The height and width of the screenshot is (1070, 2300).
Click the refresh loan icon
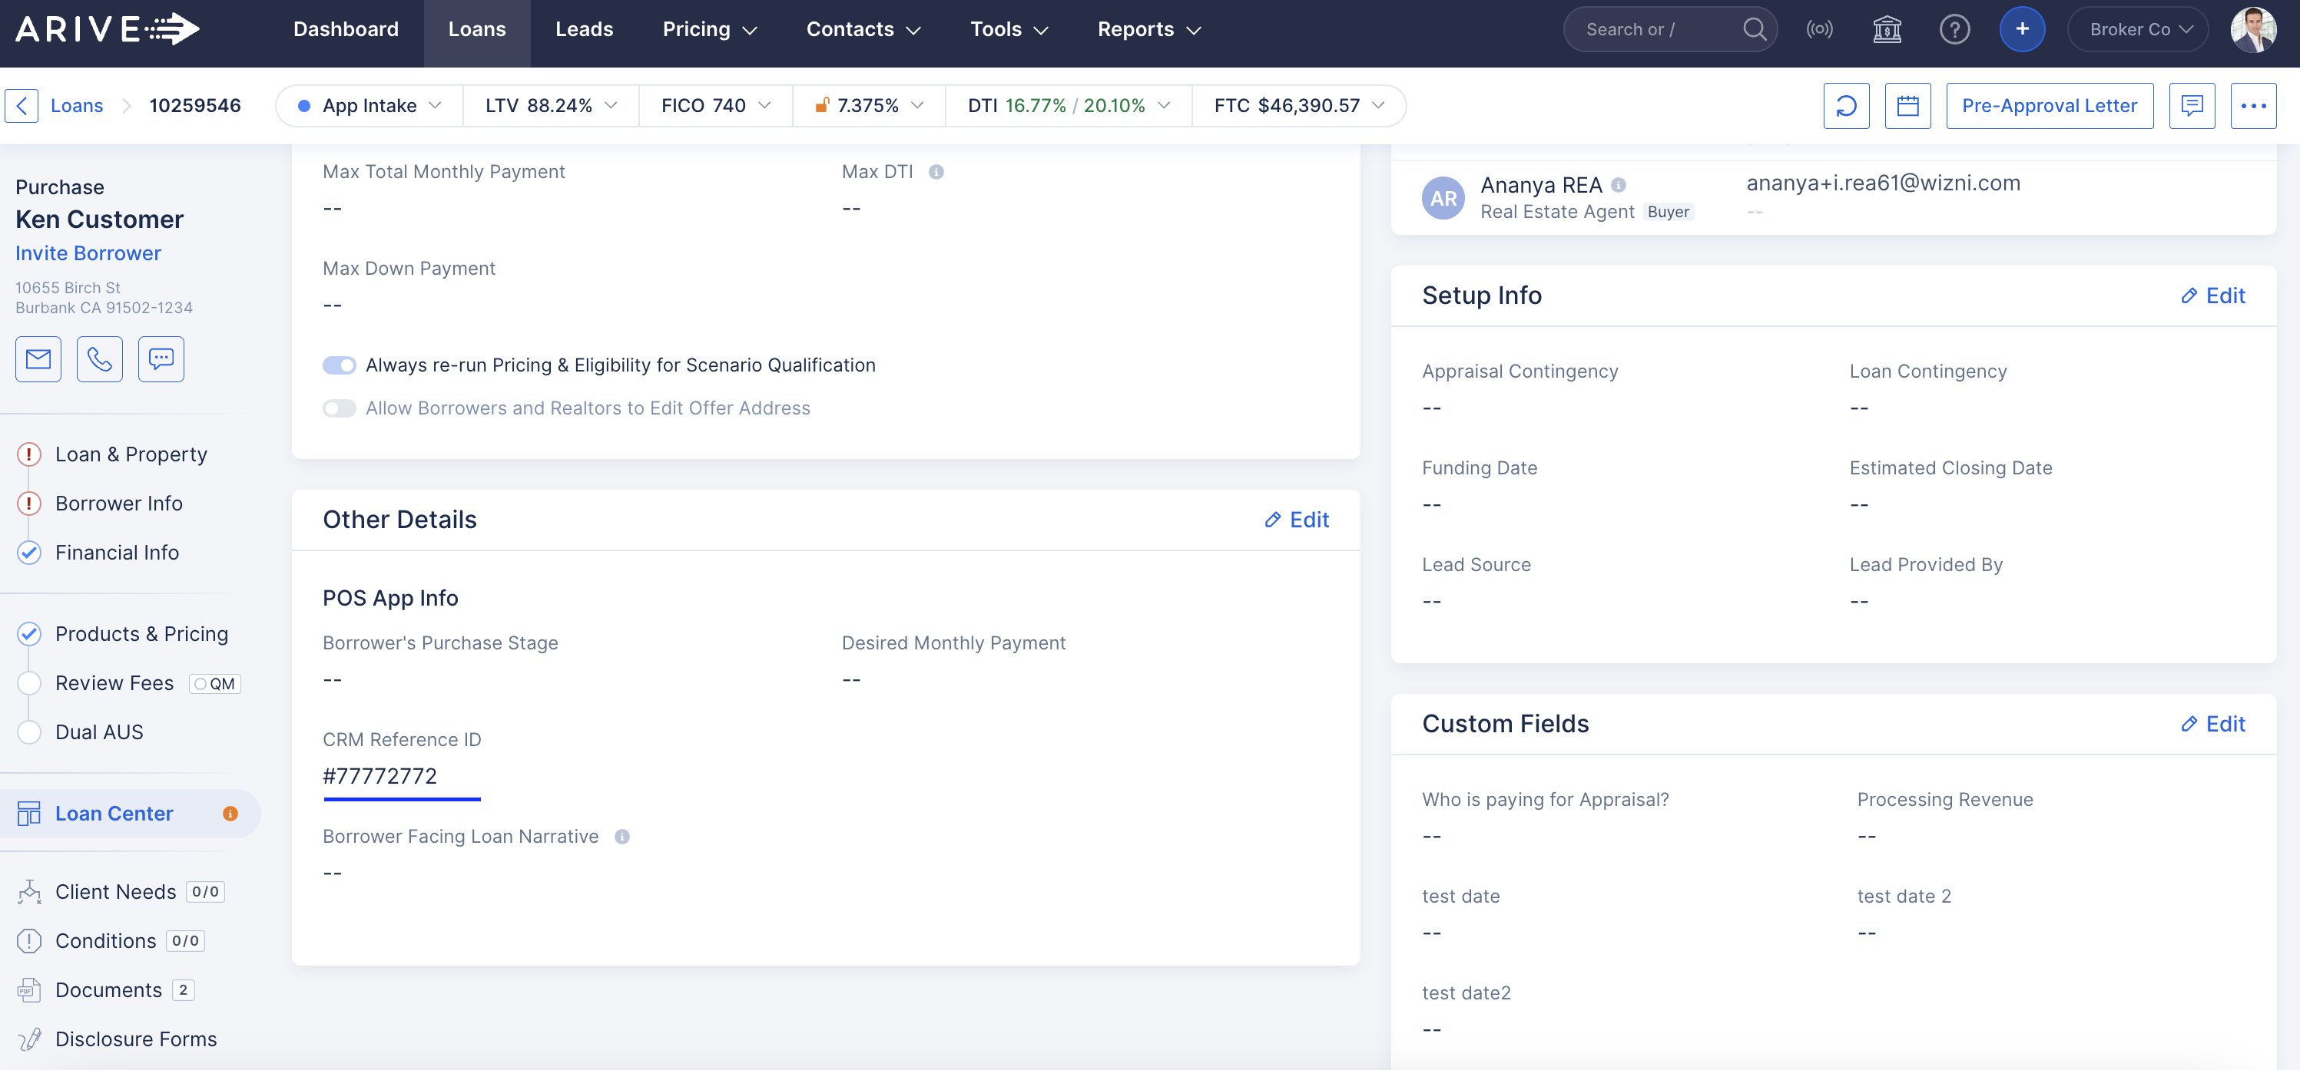pyautogui.click(x=1845, y=106)
